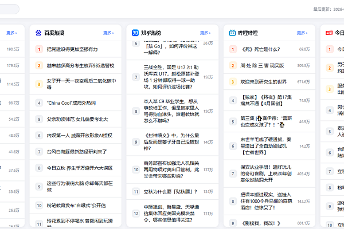Click heat value "158万" in Zhihu list
This screenshot has height=229, width=344.
point(208,77)
